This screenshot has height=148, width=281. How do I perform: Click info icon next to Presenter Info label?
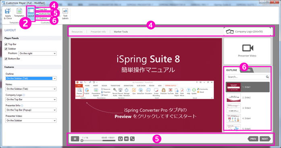22,106
